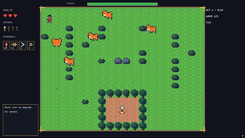Select the yellow target-circle upgrade icon
This screenshot has width=245, height=138.
tap(14, 46)
